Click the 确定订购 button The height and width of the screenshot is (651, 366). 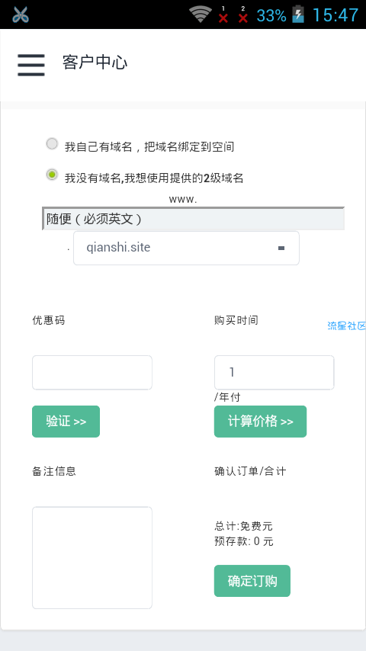[x=252, y=581]
